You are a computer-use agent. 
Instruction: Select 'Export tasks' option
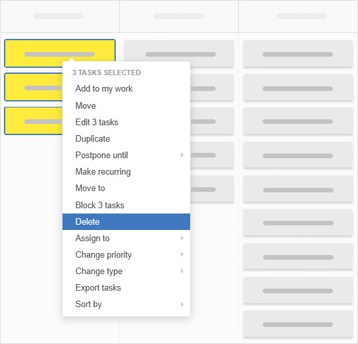coord(126,287)
